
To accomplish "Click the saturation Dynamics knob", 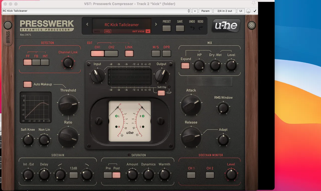I will [x=148, y=174].
